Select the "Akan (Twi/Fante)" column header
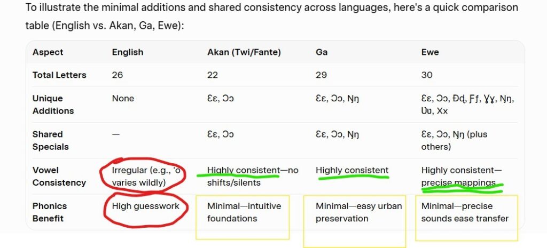547x248 pixels. (244, 52)
